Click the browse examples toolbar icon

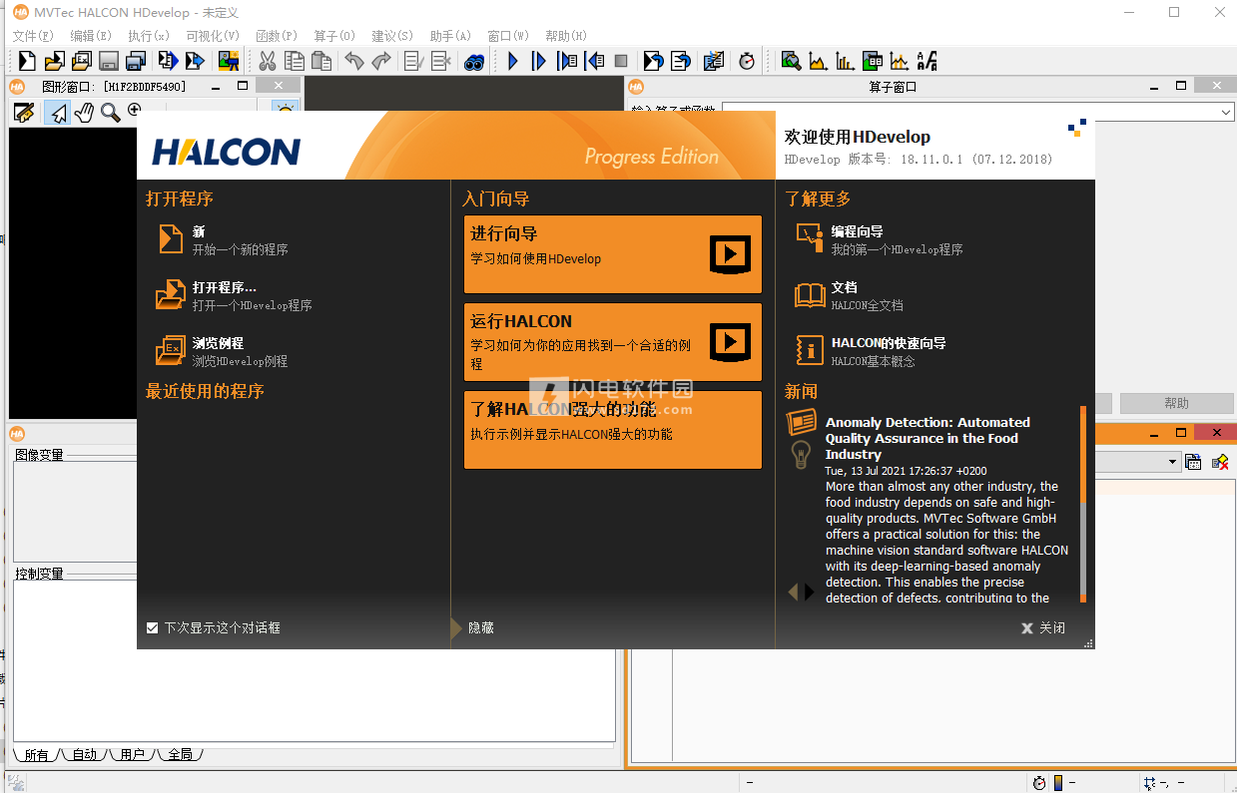(x=82, y=61)
